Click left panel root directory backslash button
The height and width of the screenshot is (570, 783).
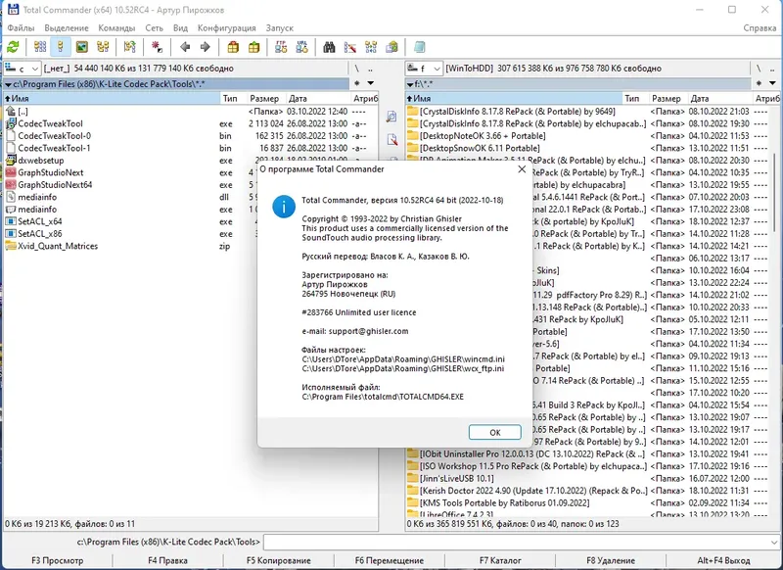coord(356,69)
